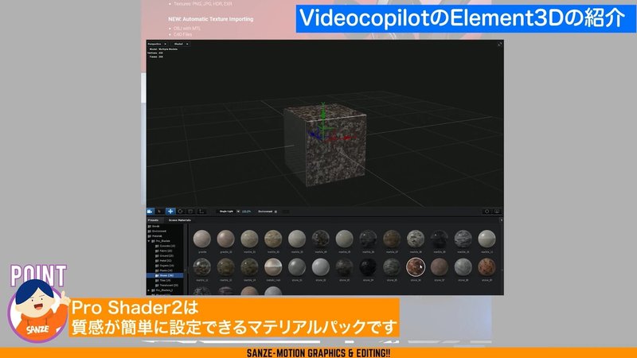Open the Fabric (20) subfolder

pos(164,251)
